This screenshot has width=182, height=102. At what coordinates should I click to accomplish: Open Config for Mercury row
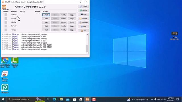coord(63,26)
